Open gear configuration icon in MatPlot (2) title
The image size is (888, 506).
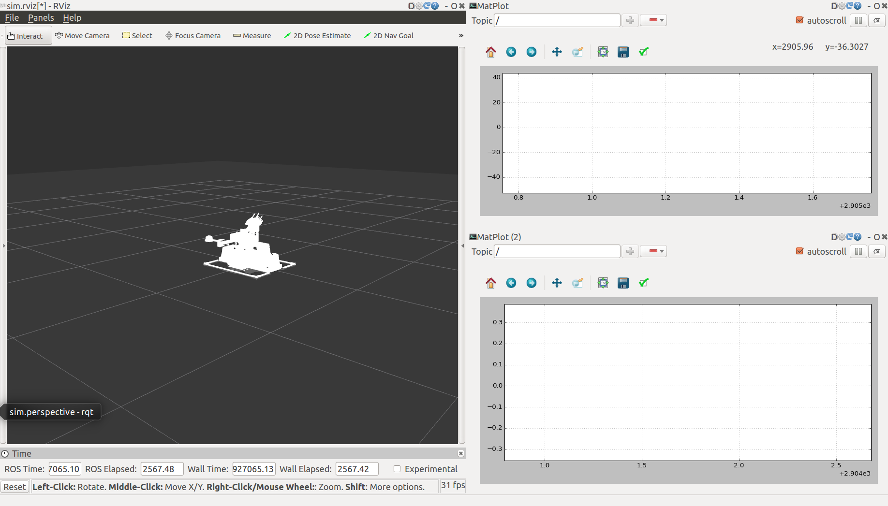point(842,237)
